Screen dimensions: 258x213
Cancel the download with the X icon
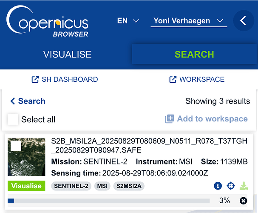pyautogui.click(x=243, y=201)
